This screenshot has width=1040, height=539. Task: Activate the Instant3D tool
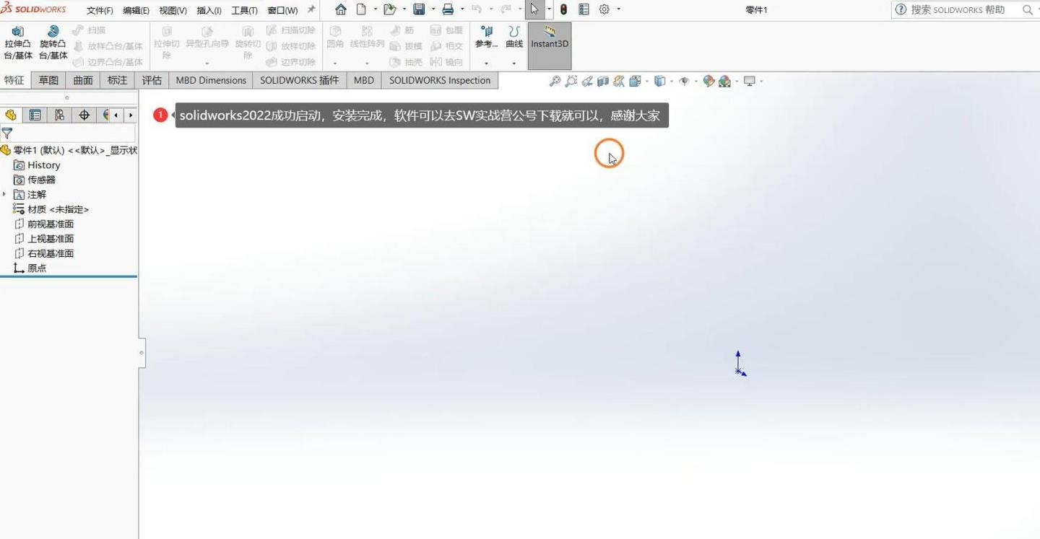coord(549,43)
